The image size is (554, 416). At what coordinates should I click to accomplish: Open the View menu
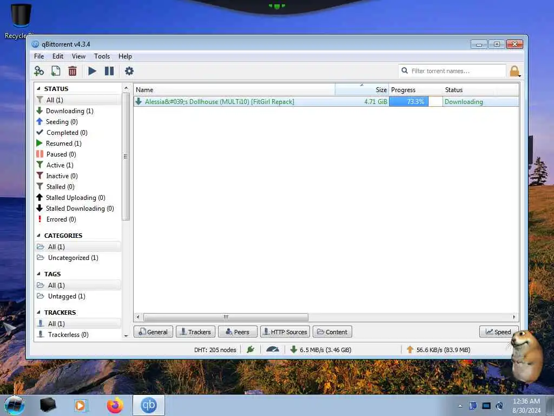point(78,56)
